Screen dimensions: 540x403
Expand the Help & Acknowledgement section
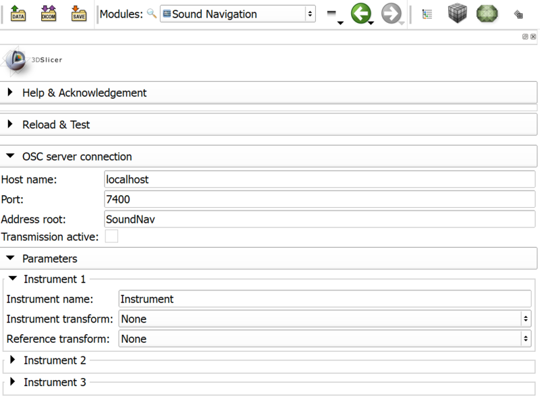[84, 92]
